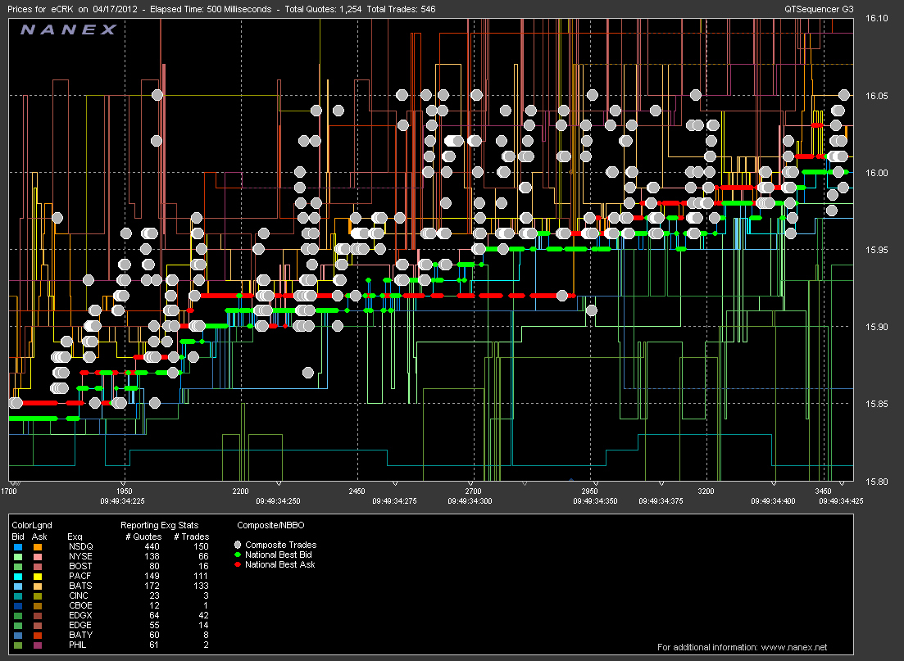Click the PACF cyan bid swatch

pyautogui.click(x=18, y=577)
